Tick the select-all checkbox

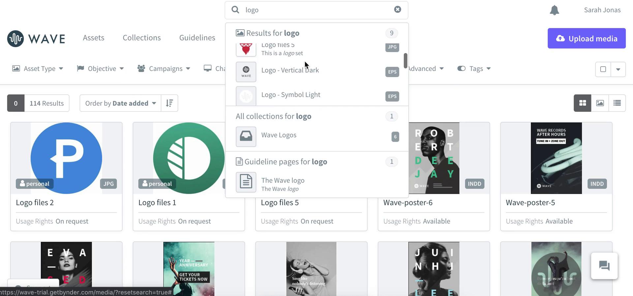click(603, 69)
